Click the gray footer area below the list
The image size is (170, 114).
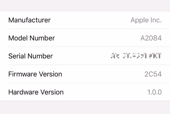[x=85, y=108]
